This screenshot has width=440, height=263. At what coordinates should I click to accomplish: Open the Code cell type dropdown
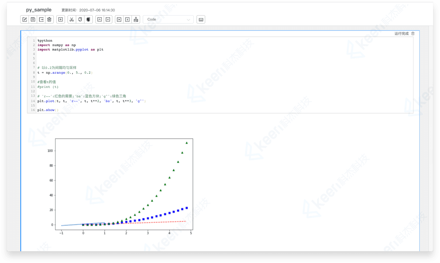tap(168, 19)
